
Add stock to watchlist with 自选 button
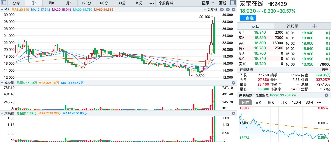click(248, 18)
